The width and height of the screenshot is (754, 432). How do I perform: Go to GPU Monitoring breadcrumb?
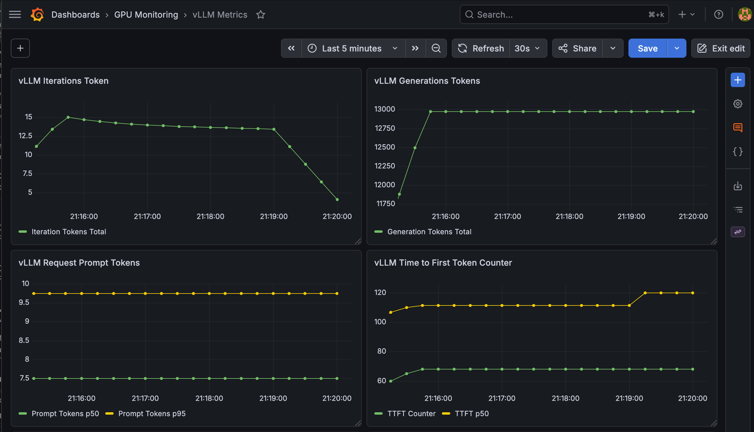click(x=146, y=15)
